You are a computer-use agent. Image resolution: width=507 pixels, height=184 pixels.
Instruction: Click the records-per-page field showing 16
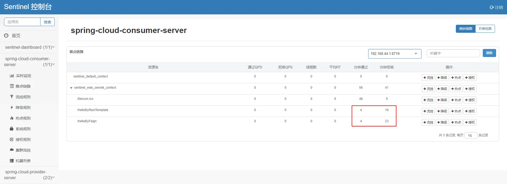tap(471, 136)
